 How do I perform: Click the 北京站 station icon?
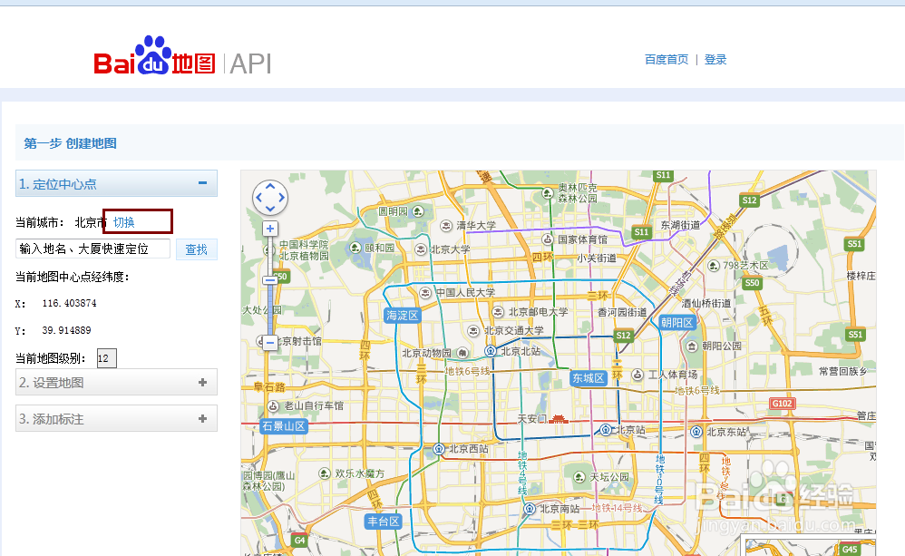coord(606,430)
